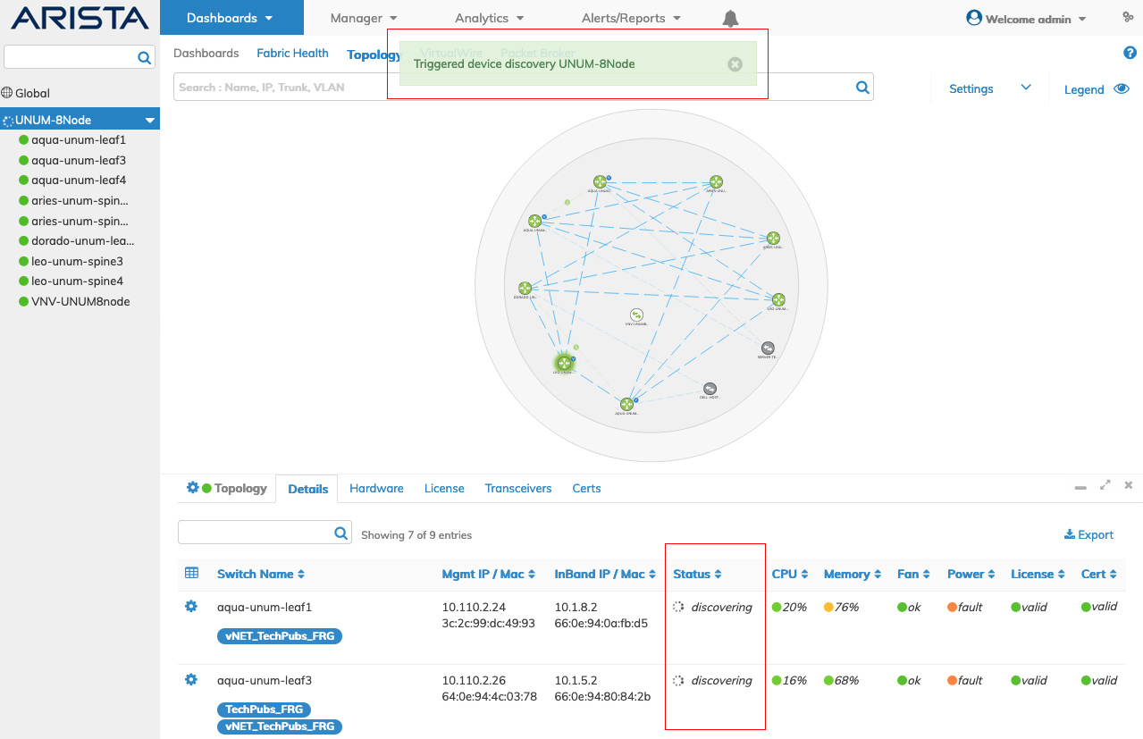Viewport: 1143px width, 739px height.
Task: Click the Arista logo
Action: (80, 18)
